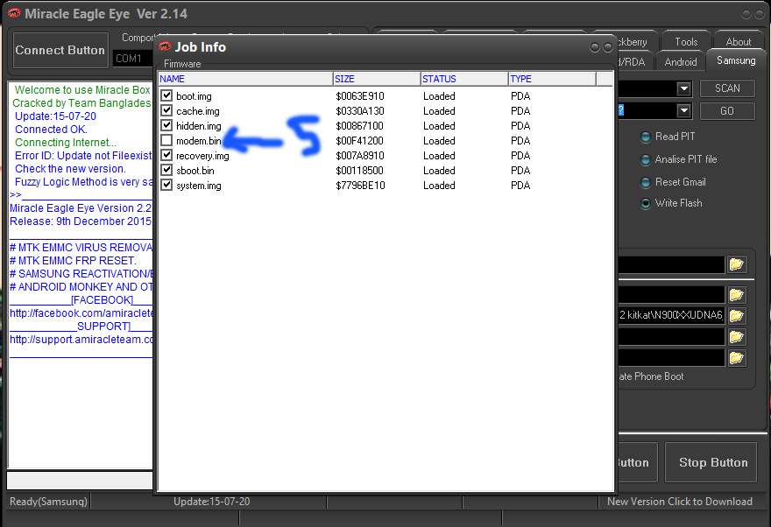Select the Write Flash radio option

click(646, 203)
